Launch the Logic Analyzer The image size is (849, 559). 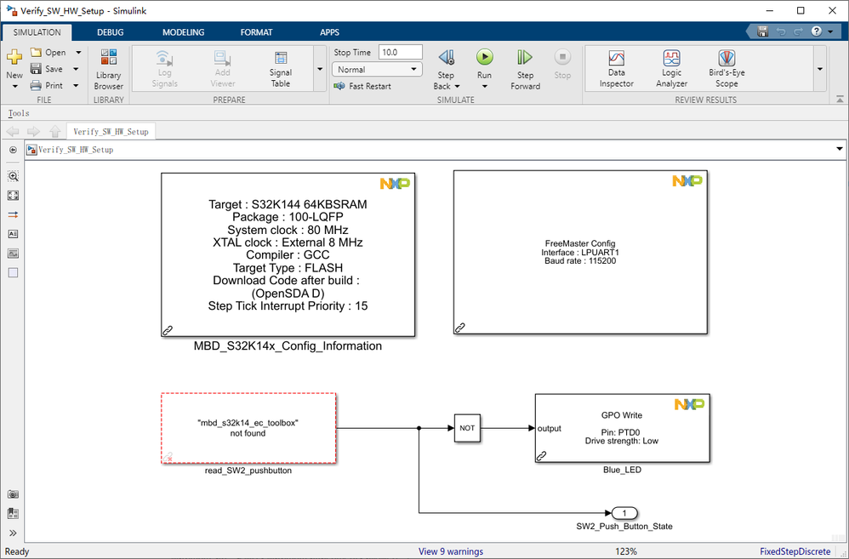click(671, 69)
